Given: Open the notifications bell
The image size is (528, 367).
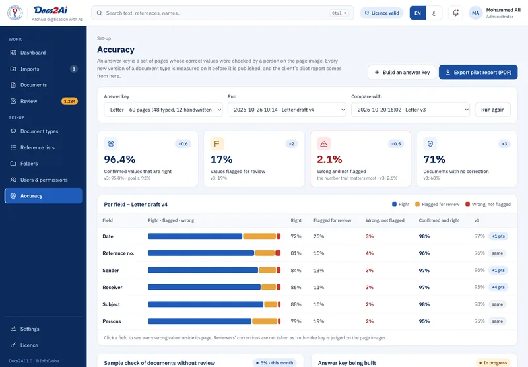Looking at the screenshot, I should click(455, 13).
